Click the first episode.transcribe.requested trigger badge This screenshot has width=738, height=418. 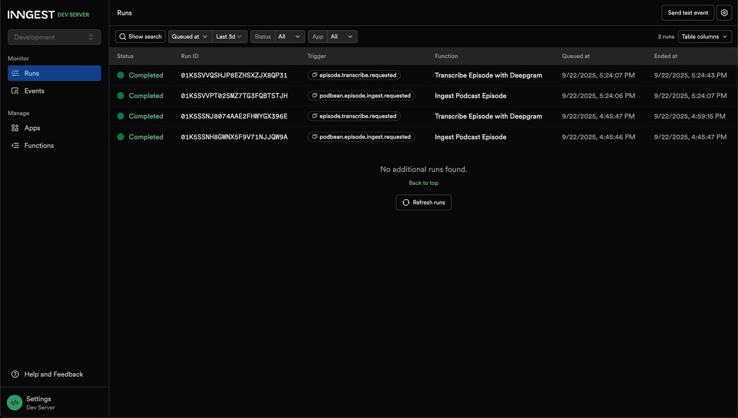coord(354,75)
